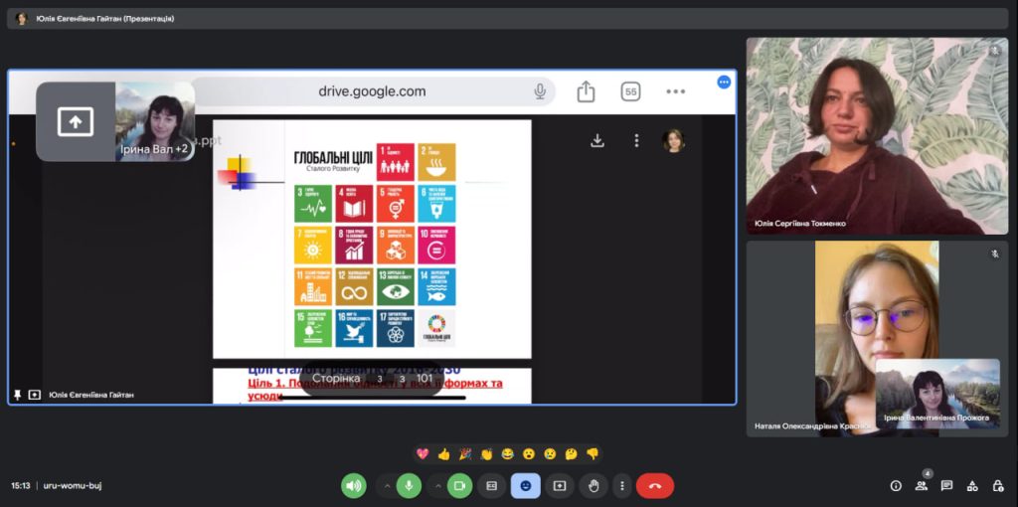Open the activities panel
The image size is (1018, 507).
coord(971,485)
